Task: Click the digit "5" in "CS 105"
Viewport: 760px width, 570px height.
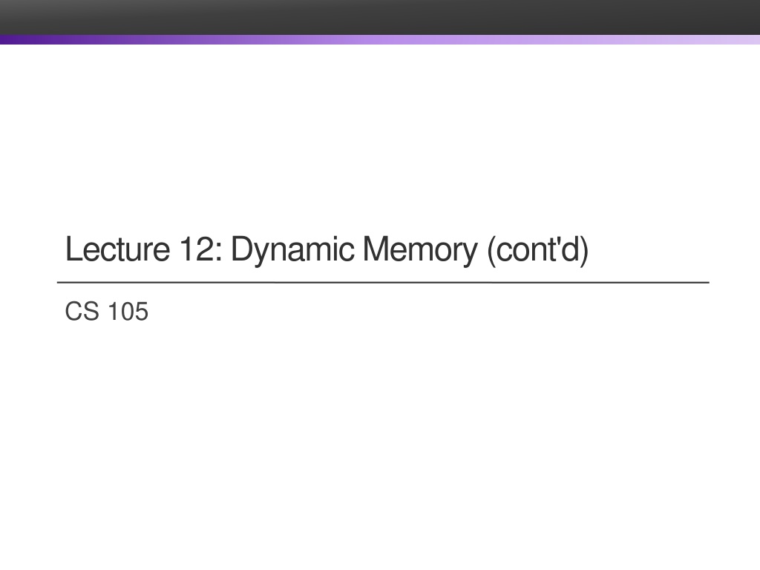Action: (142, 311)
